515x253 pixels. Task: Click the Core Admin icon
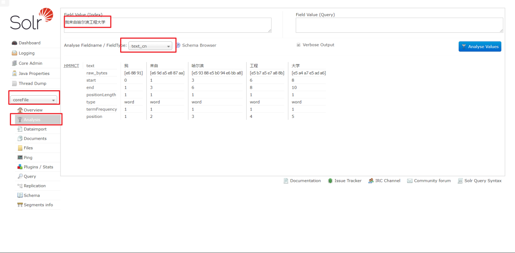tap(14, 63)
